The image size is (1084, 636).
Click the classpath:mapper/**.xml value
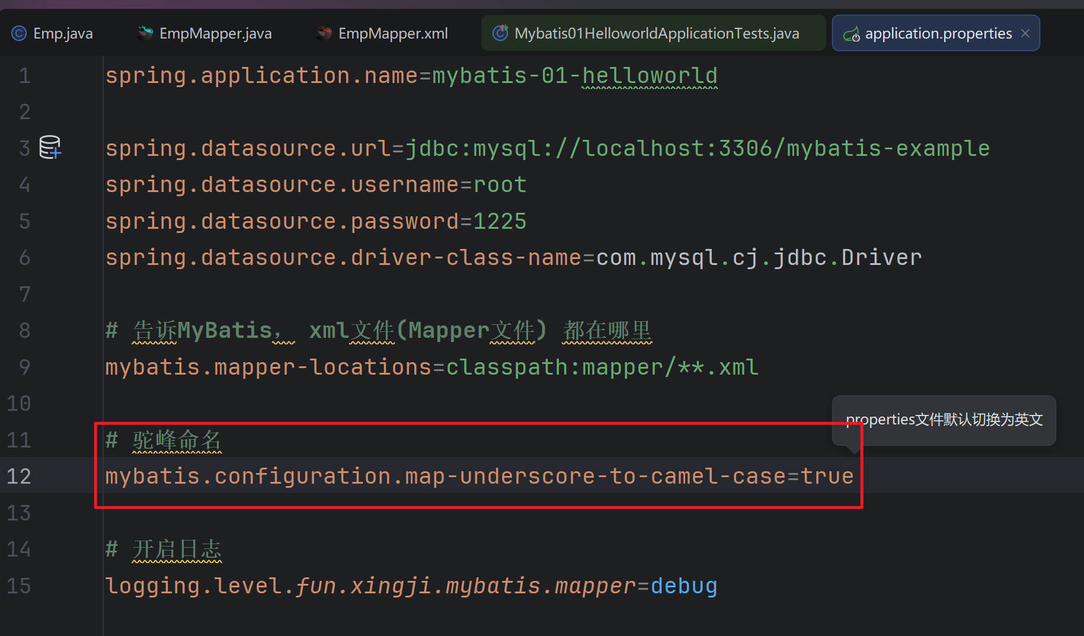pos(602,367)
